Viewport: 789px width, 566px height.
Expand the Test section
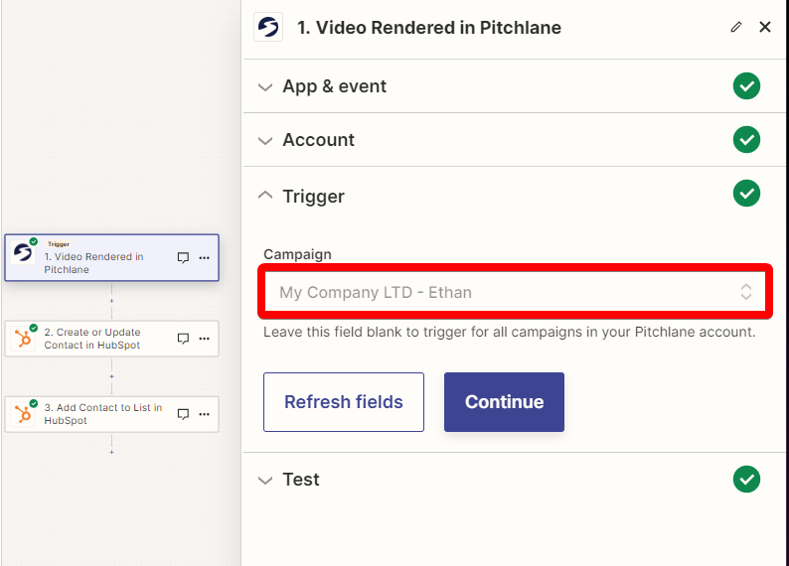coord(514,479)
